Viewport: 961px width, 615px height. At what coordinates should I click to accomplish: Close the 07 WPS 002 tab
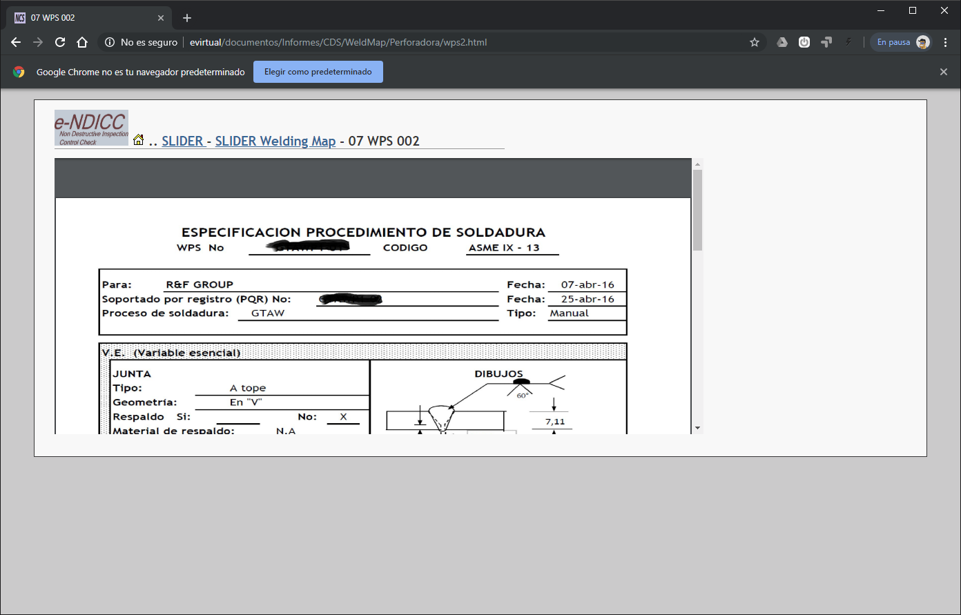pyautogui.click(x=161, y=18)
